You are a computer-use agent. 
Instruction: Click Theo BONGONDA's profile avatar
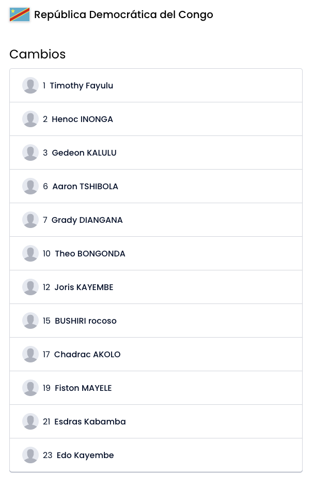tap(30, 253)
